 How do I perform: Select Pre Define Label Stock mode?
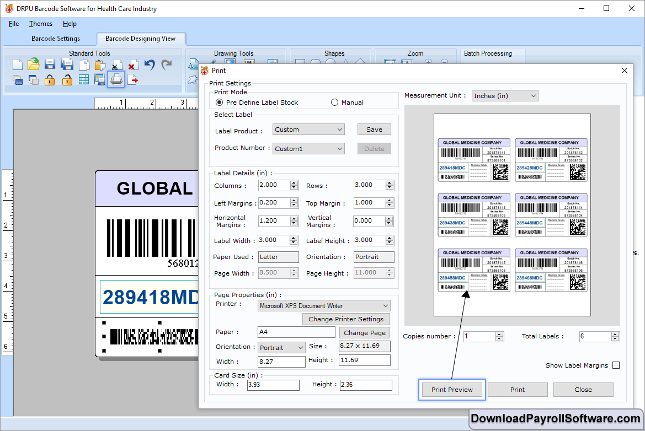220,103
